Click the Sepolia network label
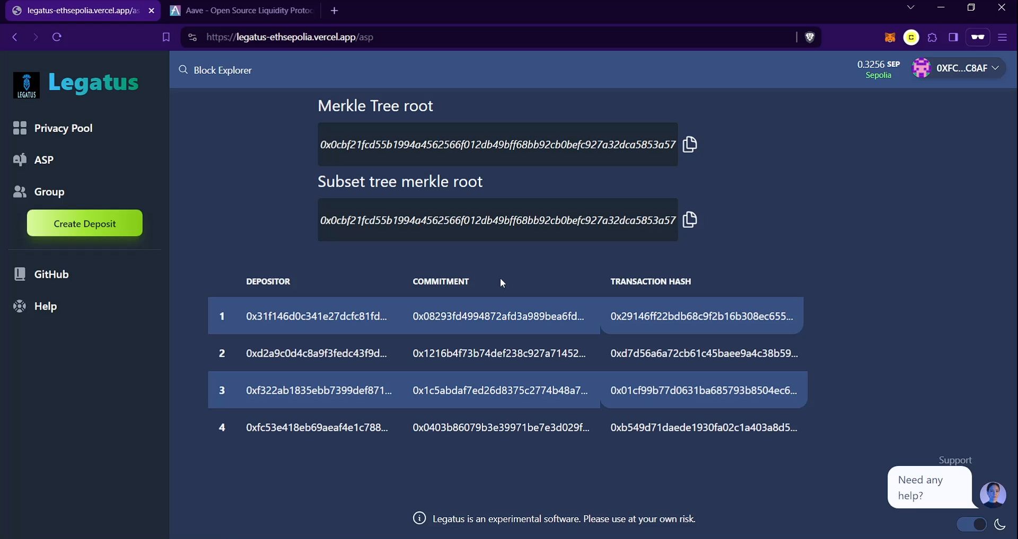Viewport: 1018px width, 539px height. tap(879, 75)
